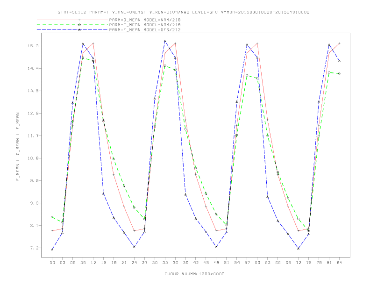Screen dimensions: 370x286
Task: Click x-axis forecast hour label 75
Action: tap(309, 263)
